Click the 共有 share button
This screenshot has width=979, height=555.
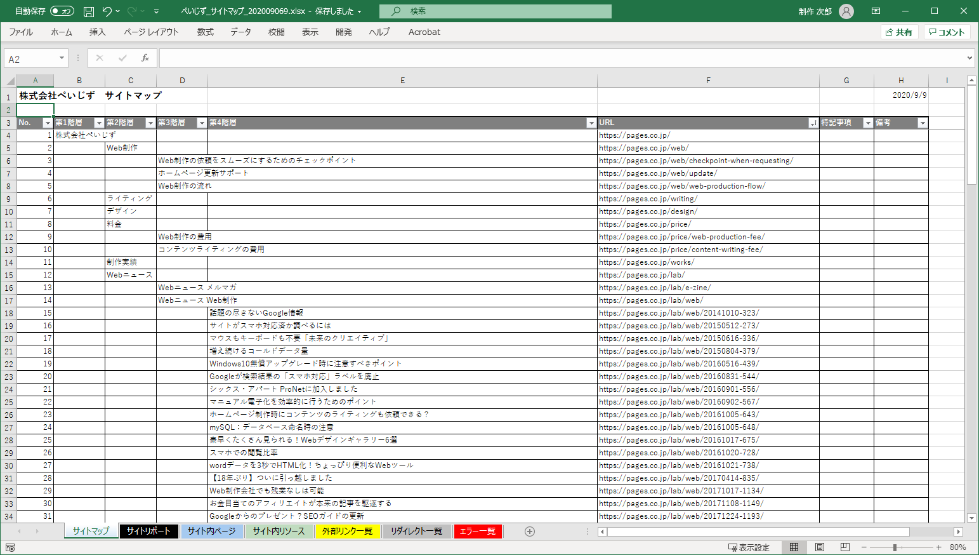[x=900, y=32]
